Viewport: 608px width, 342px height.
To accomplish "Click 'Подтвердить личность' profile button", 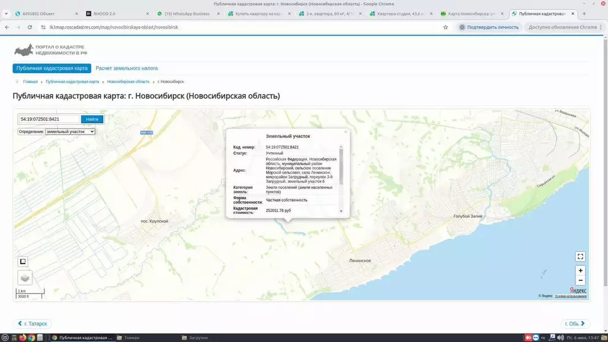I will tap(489, 27).
